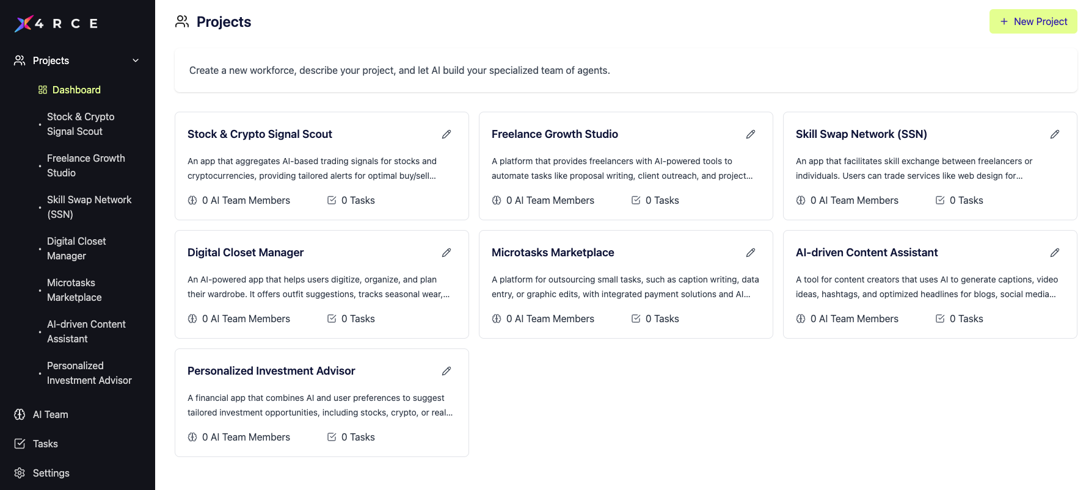Click the Tasks count on Stock & Crypto card
The width and height of the screenshot is (1086, 490).
(357, 200)
